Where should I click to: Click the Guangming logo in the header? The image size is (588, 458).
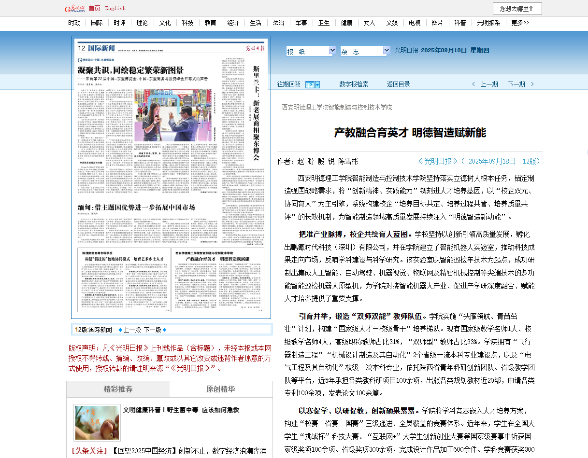click(75, 8)
